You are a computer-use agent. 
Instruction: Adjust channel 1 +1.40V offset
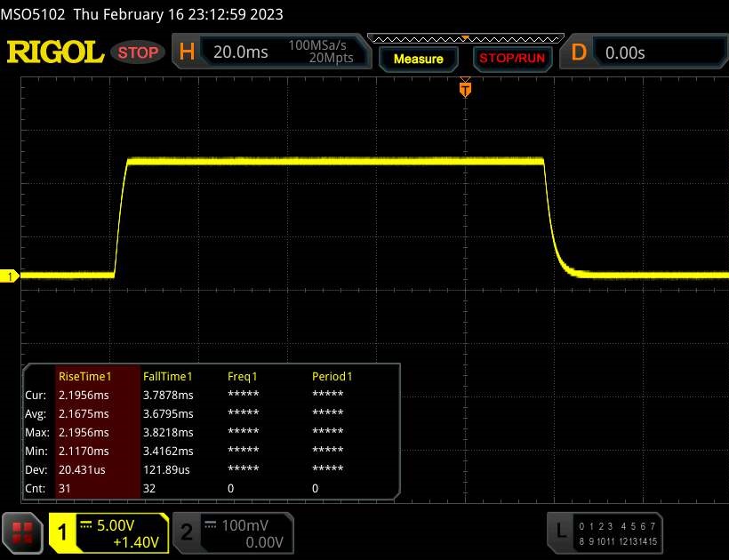[x=136, y=542]
